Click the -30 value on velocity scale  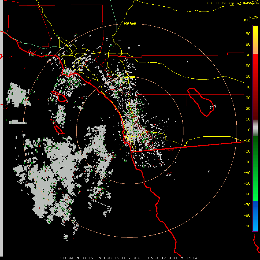pos(247,162)
